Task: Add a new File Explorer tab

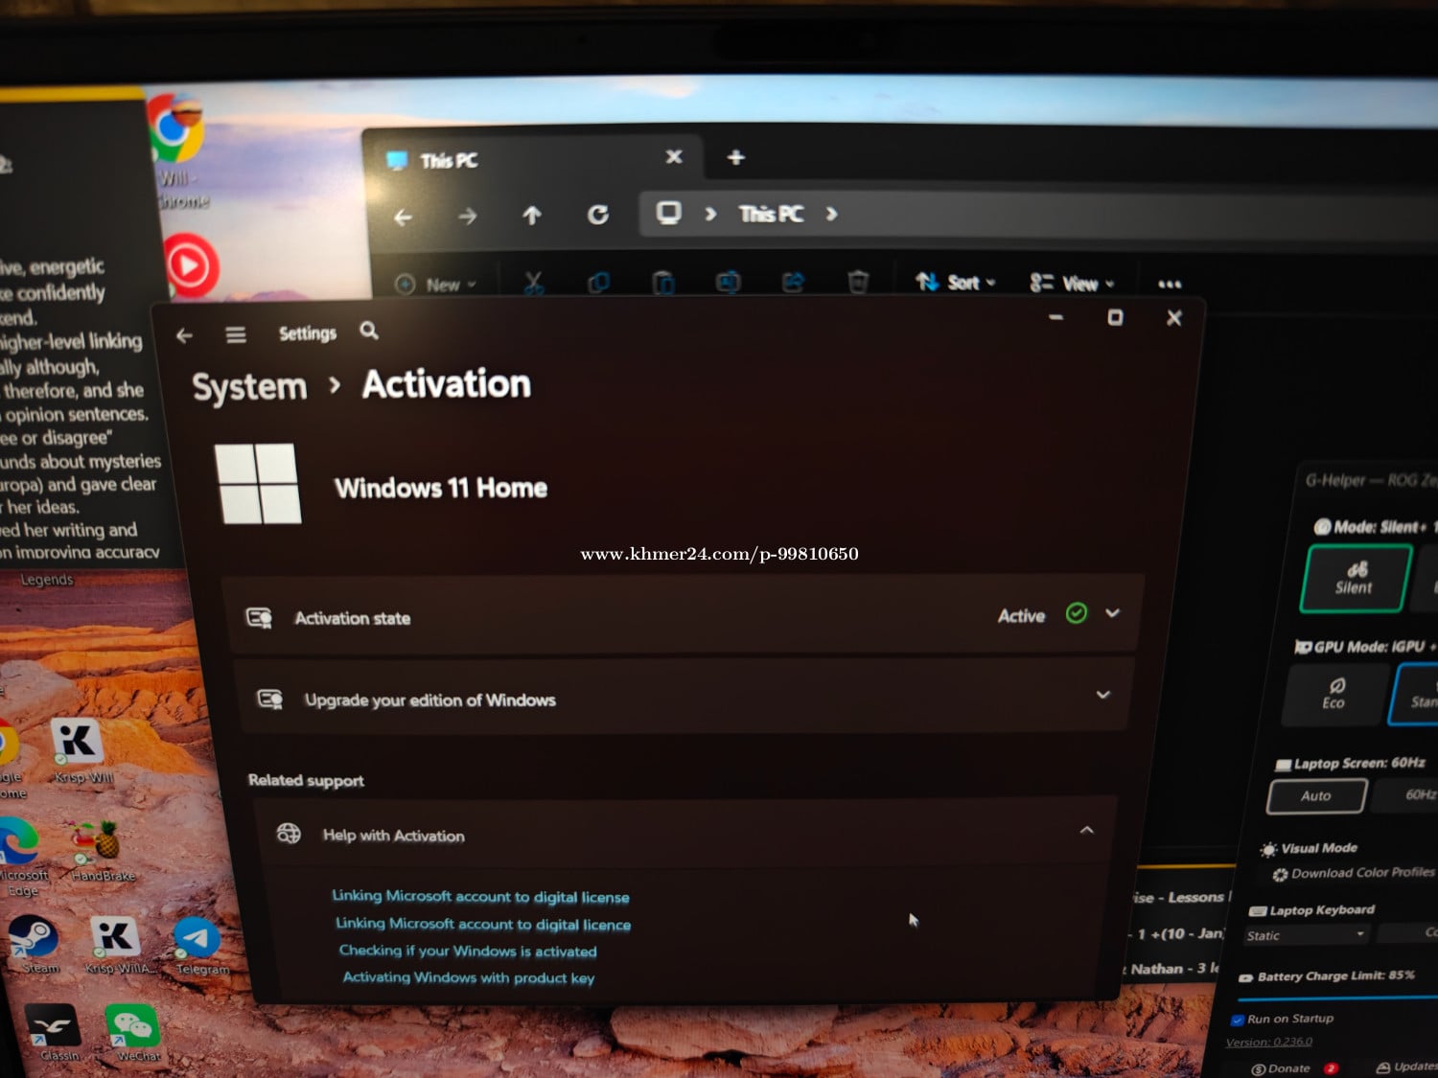Action: coord(735,157)
